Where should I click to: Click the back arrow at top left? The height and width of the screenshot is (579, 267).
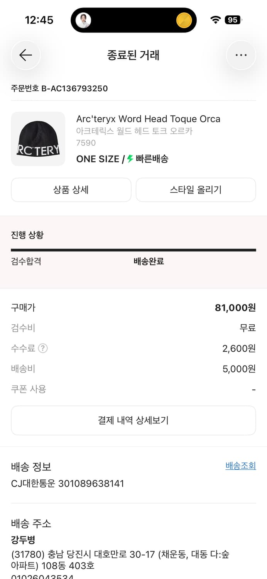[x=25, y=55]
